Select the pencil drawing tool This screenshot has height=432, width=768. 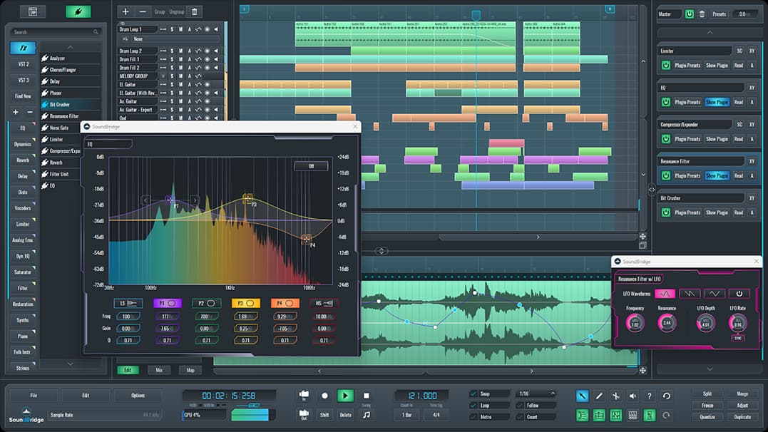point(598,396)
